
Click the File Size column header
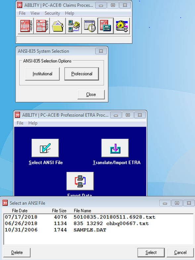(x=59, y=211)
